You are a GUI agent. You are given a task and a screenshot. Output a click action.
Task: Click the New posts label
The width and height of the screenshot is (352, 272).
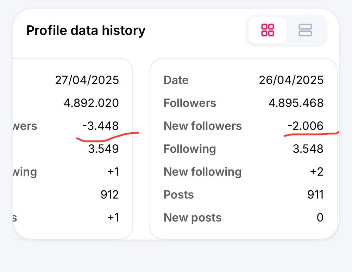[193, 218]
